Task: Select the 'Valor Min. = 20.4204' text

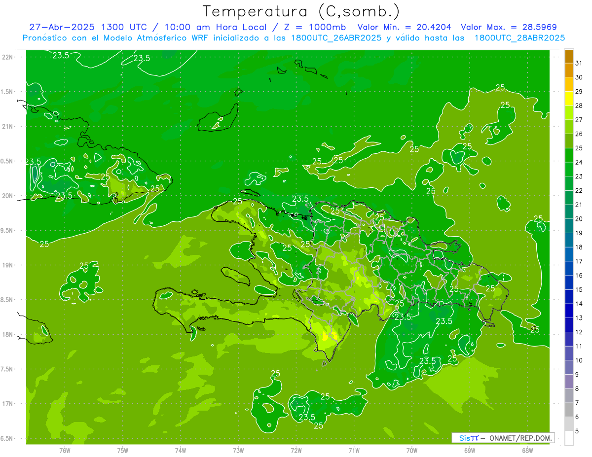Action: (x=404, y=27)
